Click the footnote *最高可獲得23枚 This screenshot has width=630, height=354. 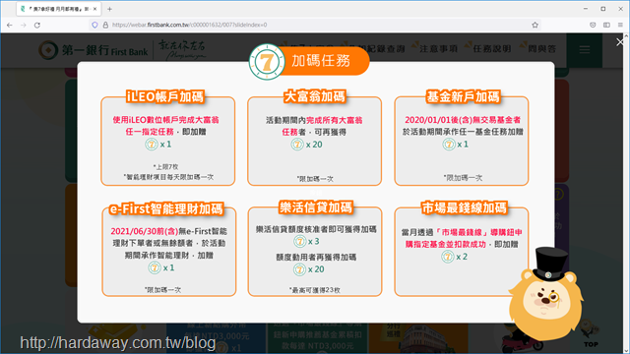tap(315, 290)
